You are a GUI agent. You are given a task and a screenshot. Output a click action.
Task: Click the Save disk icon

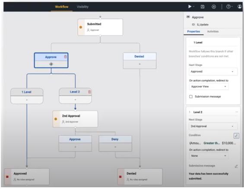[203, 6]
